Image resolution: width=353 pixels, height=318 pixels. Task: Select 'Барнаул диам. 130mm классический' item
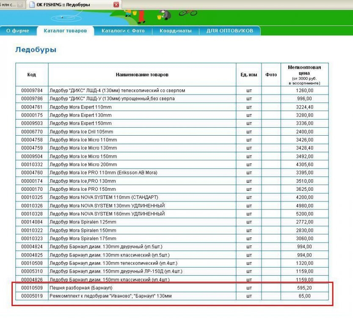pos(110,255)
